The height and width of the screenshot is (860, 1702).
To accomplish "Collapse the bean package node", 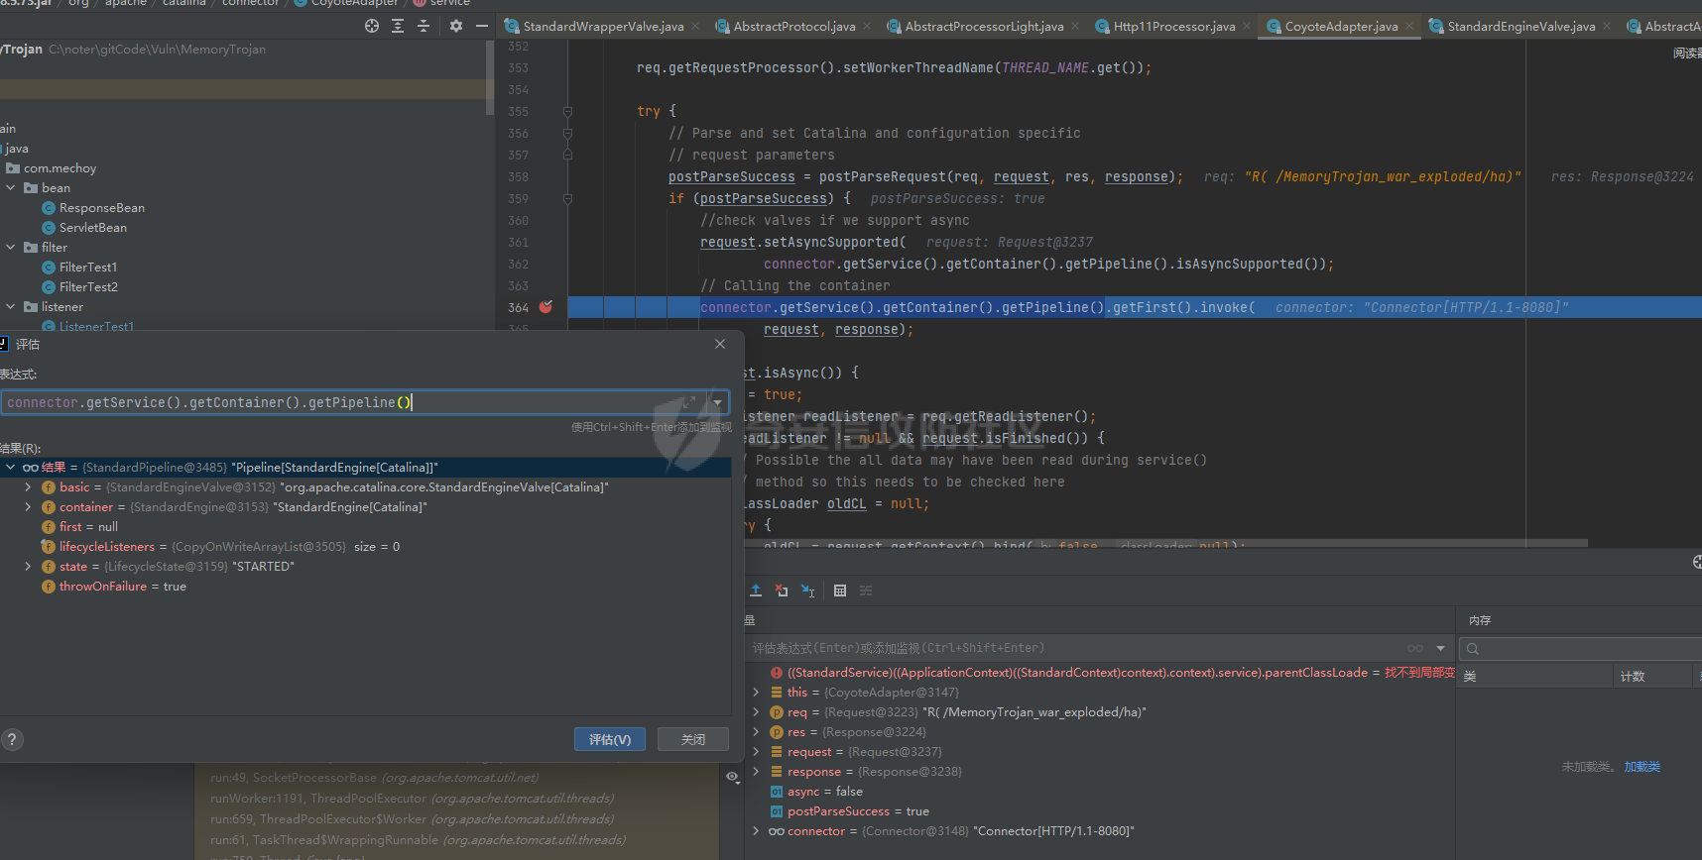I will [x=11, y=187].
